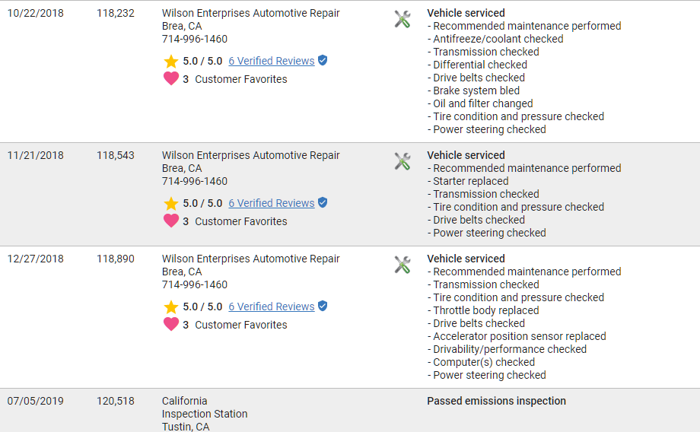Click wrench icon for 10/22/2018 service
The width and height of the screenshot is (700, 432).
coord(402,19)
